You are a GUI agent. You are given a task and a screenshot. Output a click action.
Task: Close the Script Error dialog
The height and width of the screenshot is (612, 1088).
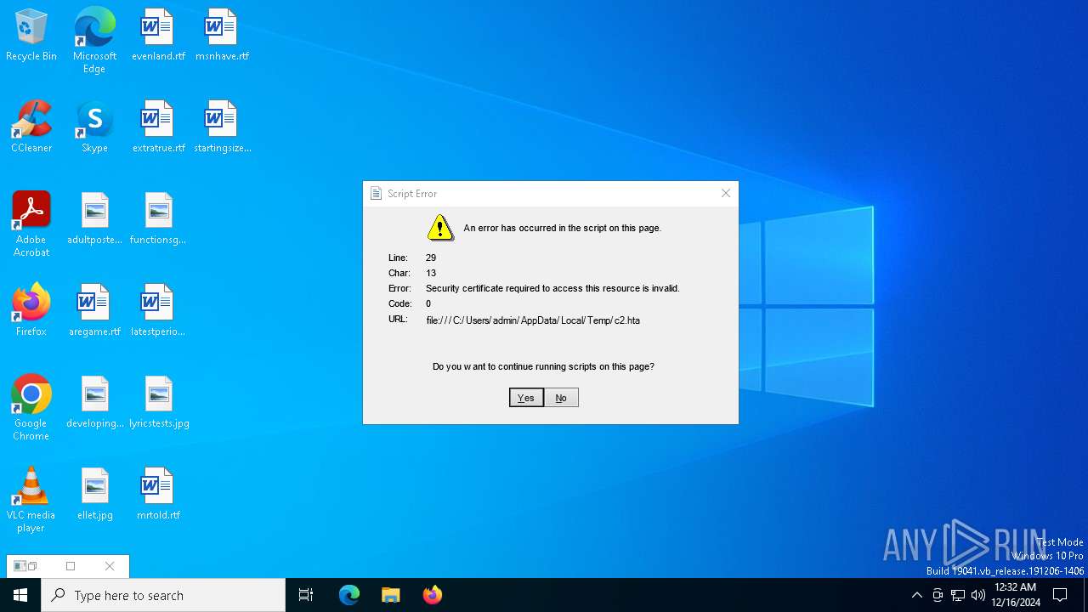726,193
